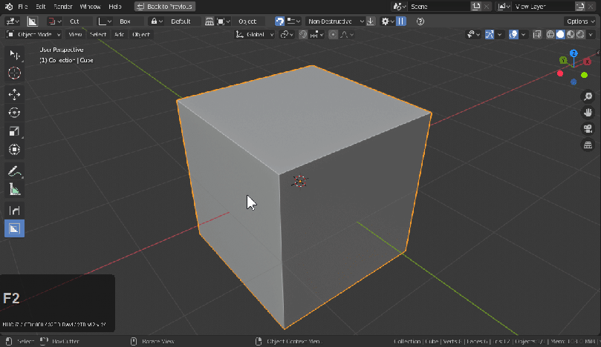Screen dimensions: 601x347
Task: Open the Options popover button
Action: tap(579, 22)
